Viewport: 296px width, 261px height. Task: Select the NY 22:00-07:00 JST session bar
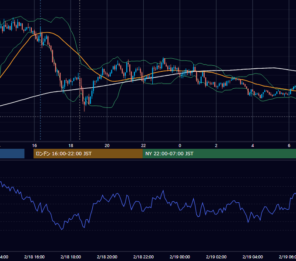(219, 154)
